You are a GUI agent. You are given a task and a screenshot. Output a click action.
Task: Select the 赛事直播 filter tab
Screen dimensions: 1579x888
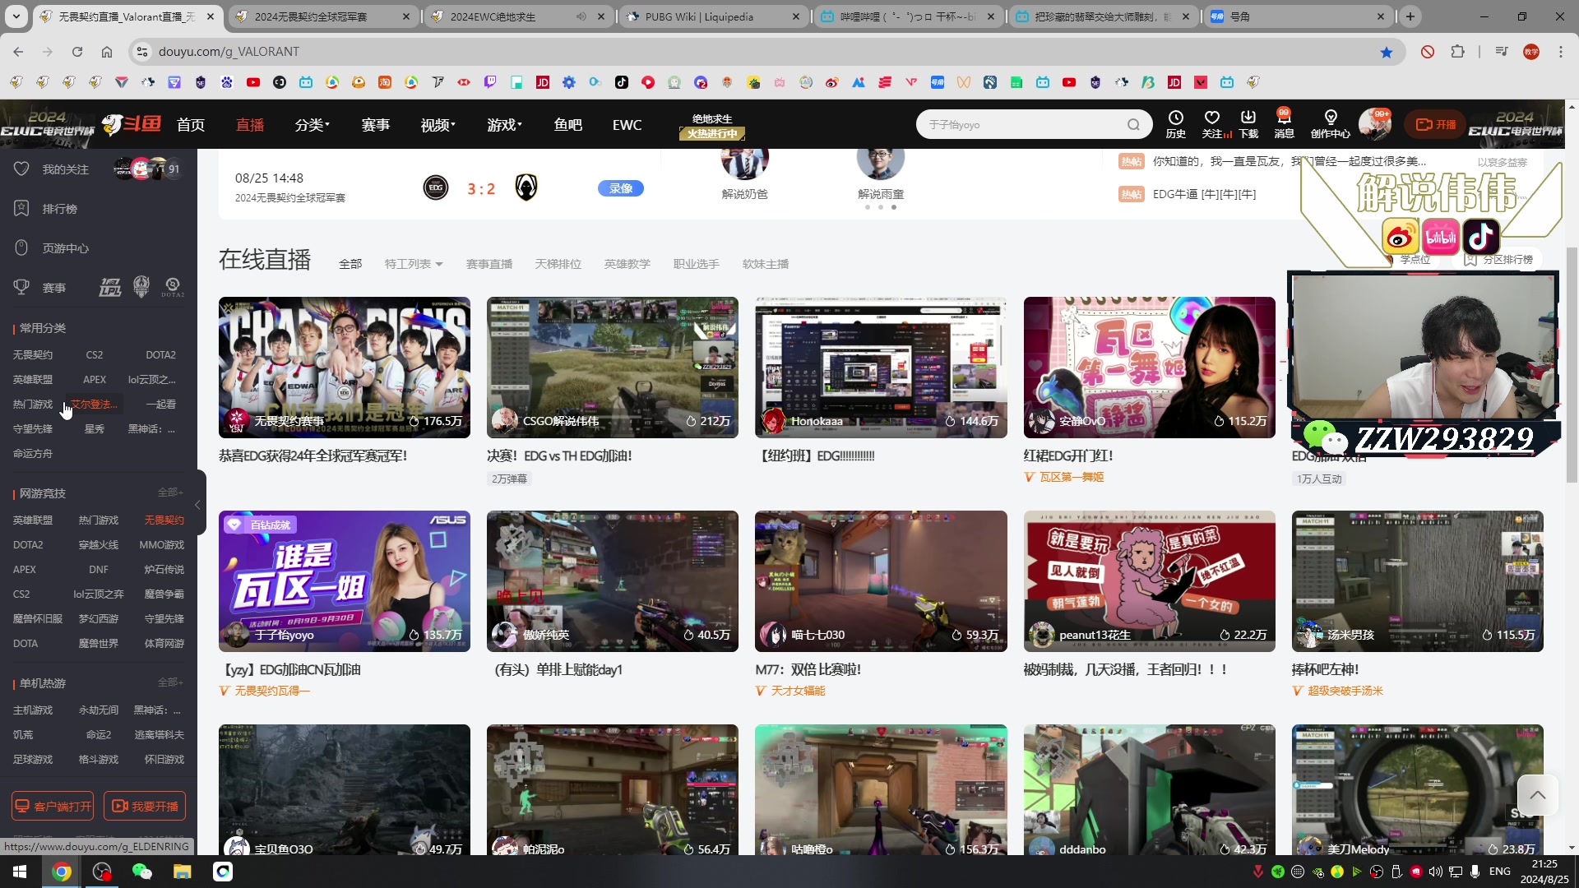pos(489,264)
